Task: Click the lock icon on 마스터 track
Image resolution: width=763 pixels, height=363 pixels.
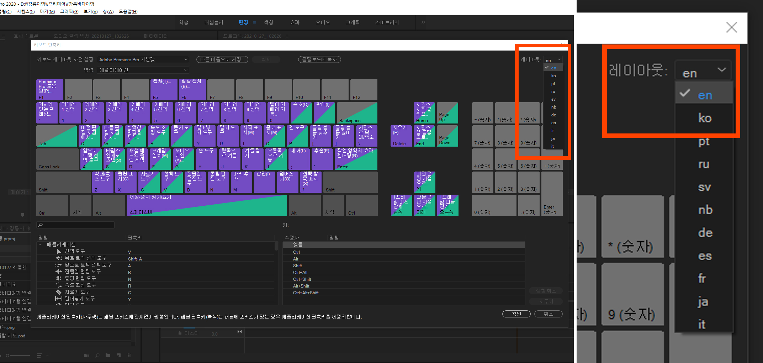Action: click(x=180, y=333)
